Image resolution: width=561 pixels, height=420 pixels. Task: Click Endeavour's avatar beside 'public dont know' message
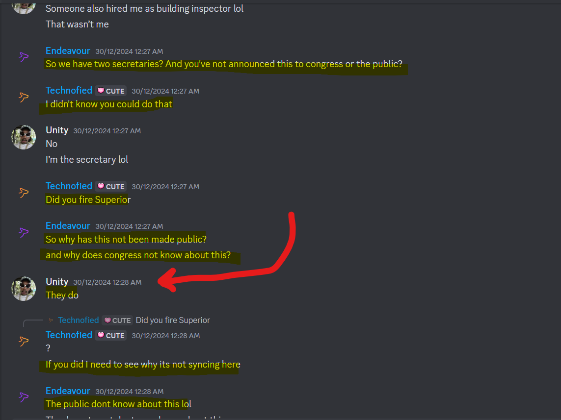pyautogui.click(x=24, y=397)
